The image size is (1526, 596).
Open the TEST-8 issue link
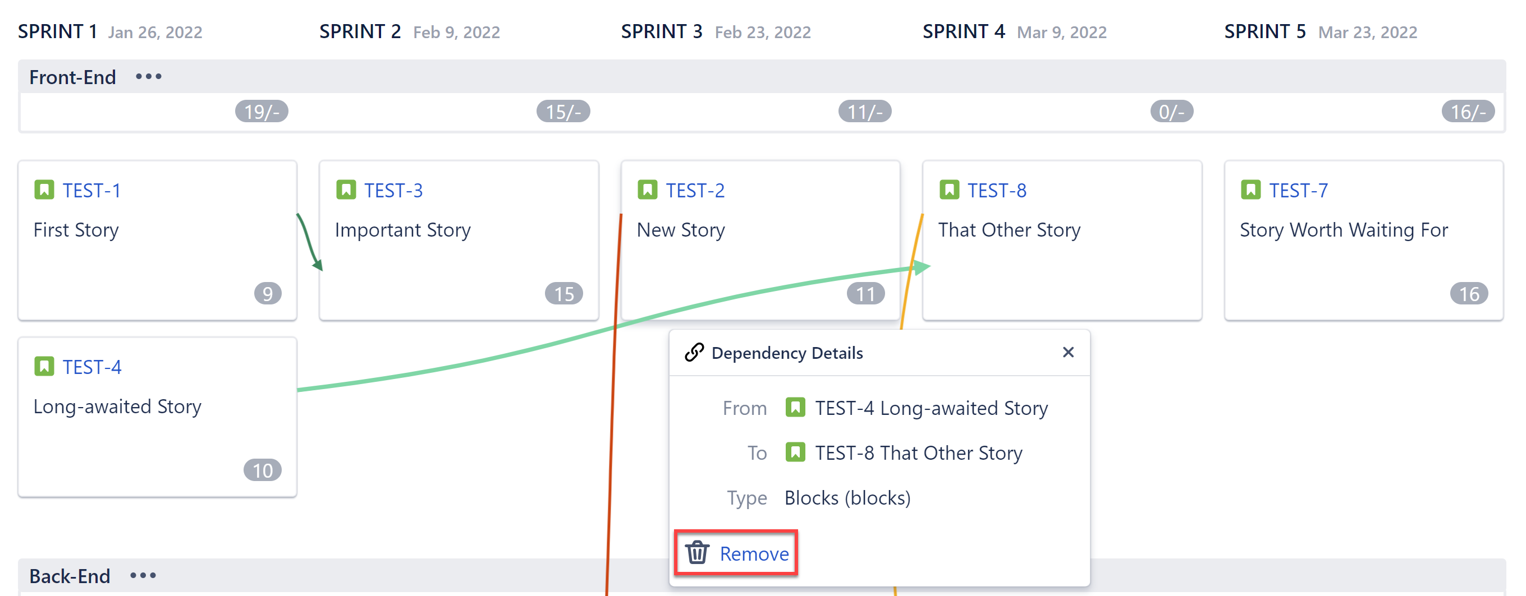click(996, 190)
